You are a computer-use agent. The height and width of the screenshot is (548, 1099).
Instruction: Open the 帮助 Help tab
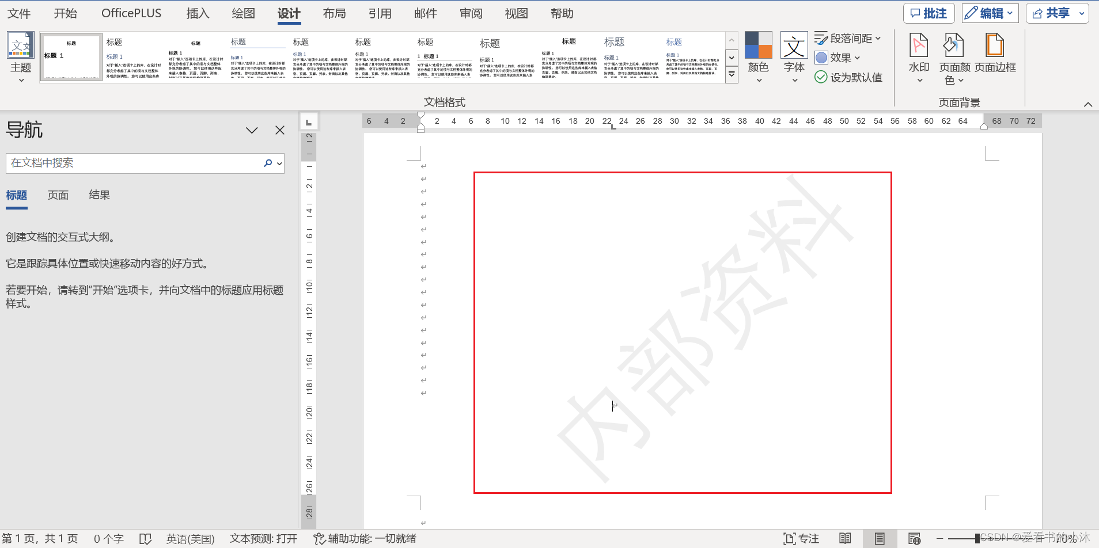[562, 13]
